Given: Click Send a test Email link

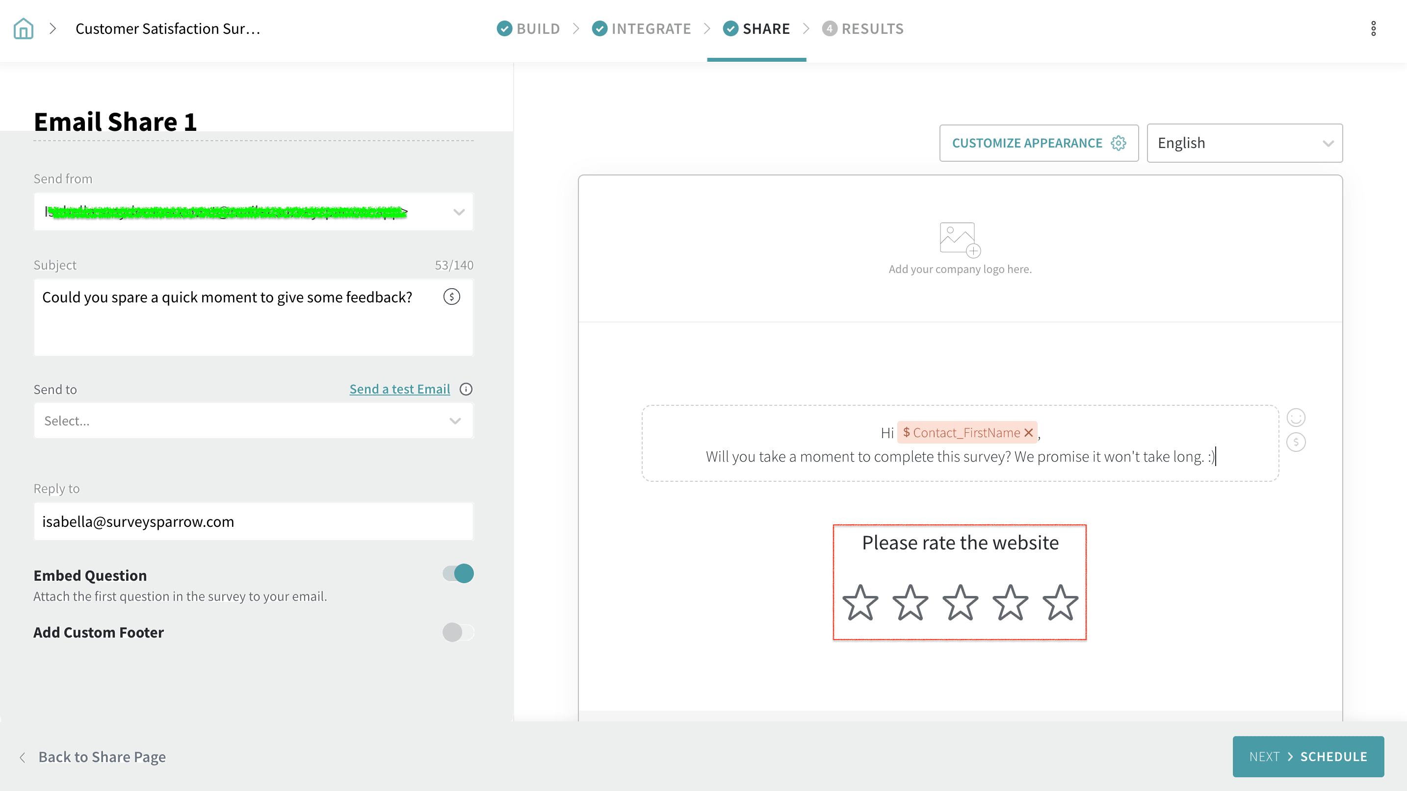Looking at the screenshot, I should (399, 389).
